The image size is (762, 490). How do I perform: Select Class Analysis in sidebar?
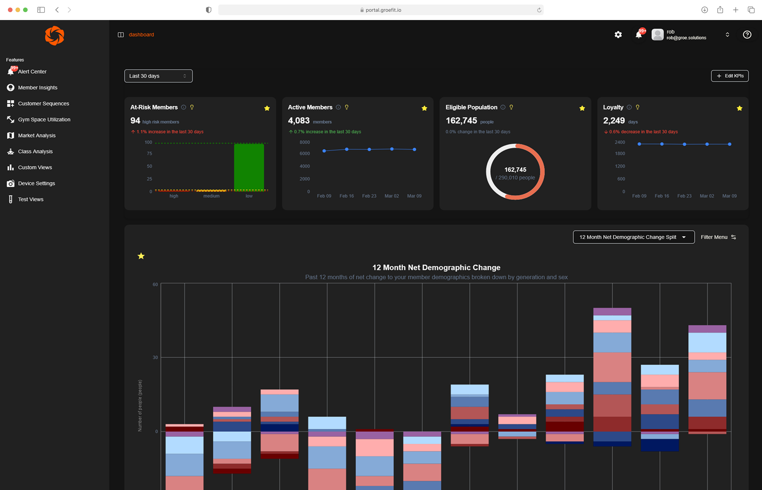click(x=35, y=151)
